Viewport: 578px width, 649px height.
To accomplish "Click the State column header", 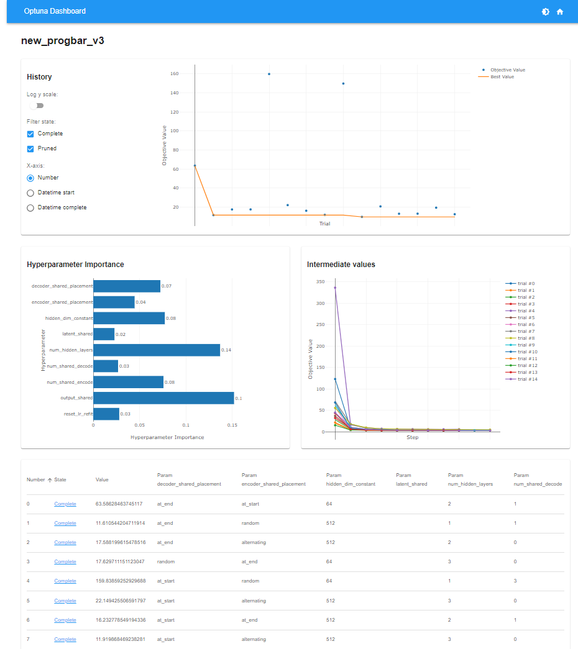I will (60, 479).
